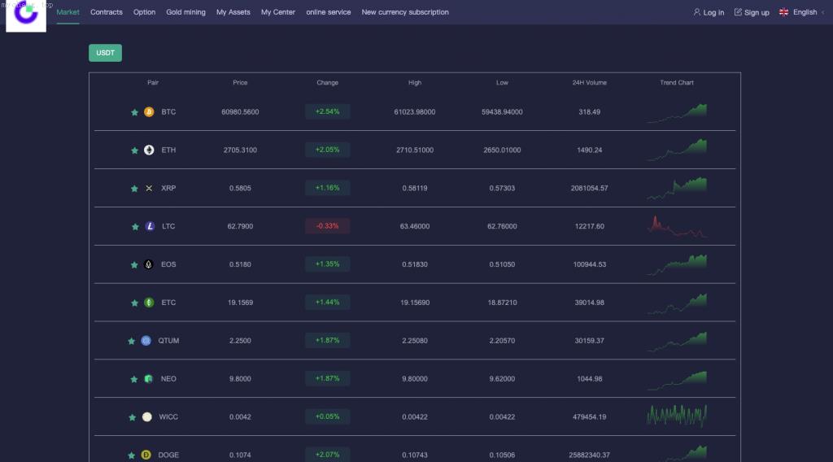Open the BTC trend chart thumbnail

(x=677, y=113)
